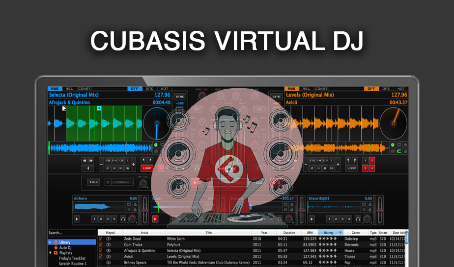Click the loop minus button, Selecta deck

click(101, 164)
